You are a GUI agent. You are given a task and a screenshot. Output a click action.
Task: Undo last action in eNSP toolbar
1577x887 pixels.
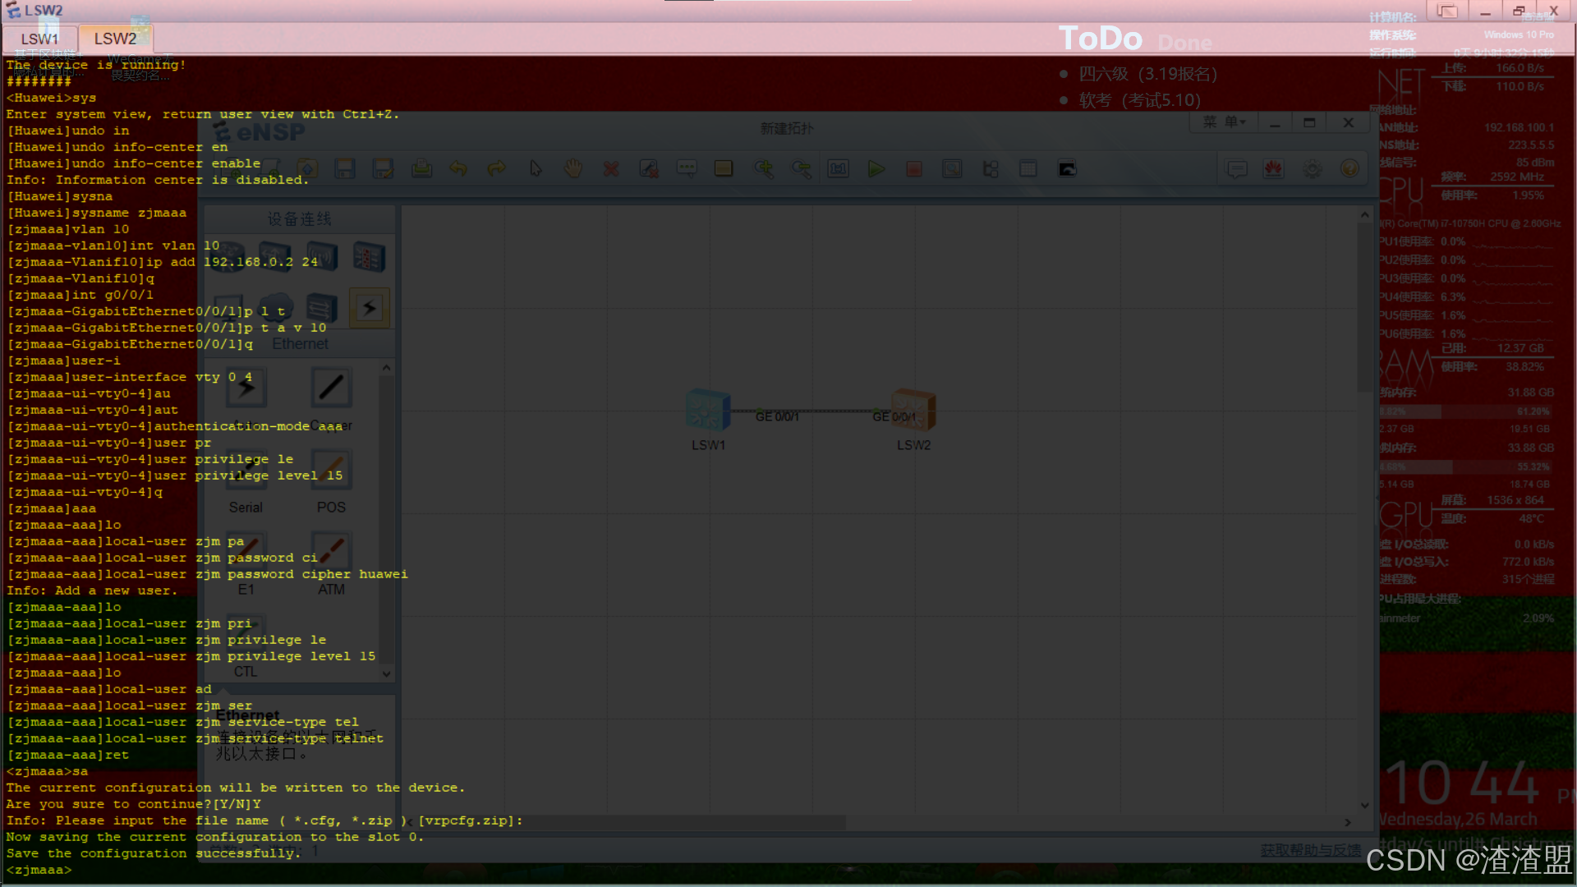pyautogui.click(x=458, y=169)
